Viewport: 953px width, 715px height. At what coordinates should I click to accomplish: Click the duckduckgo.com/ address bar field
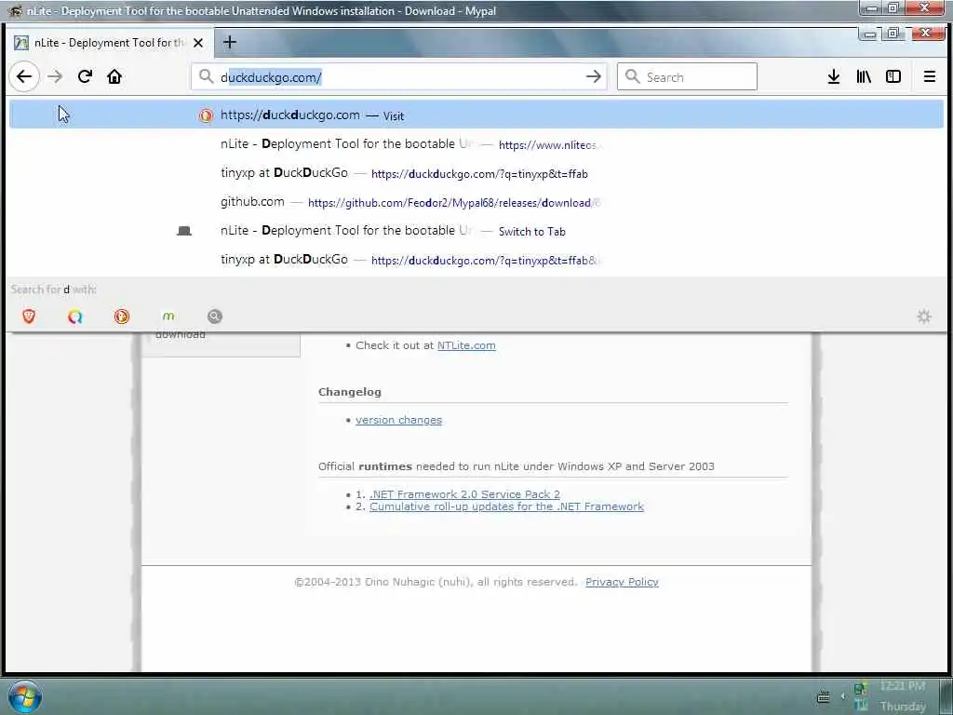(x=399, y=76)
